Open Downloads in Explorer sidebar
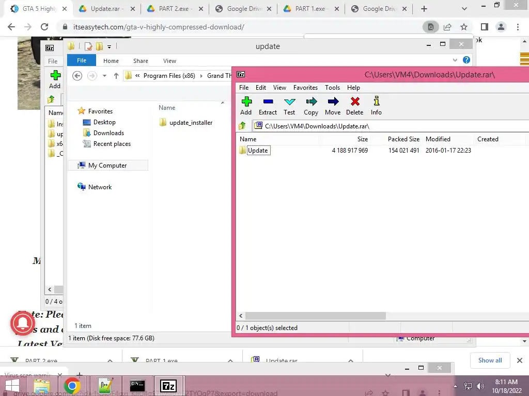The width and height of the screenshot is (529, 396). pos(108,133)
